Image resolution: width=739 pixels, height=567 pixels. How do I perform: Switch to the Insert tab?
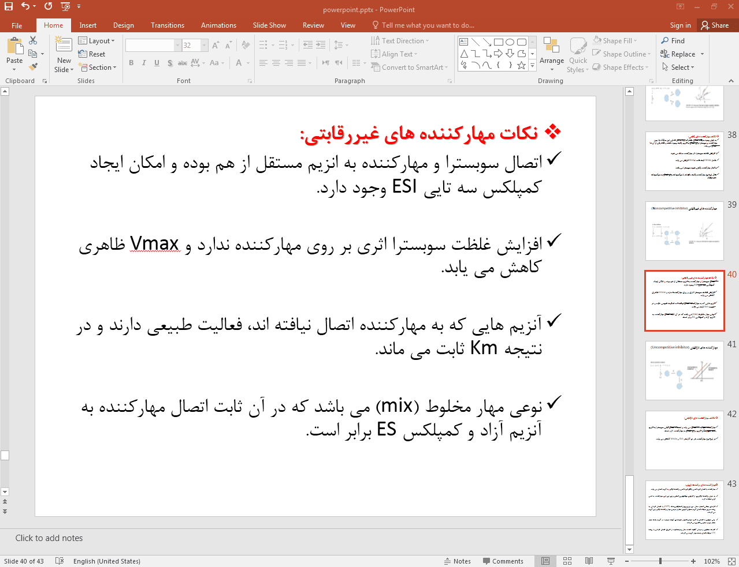point(88,25)
